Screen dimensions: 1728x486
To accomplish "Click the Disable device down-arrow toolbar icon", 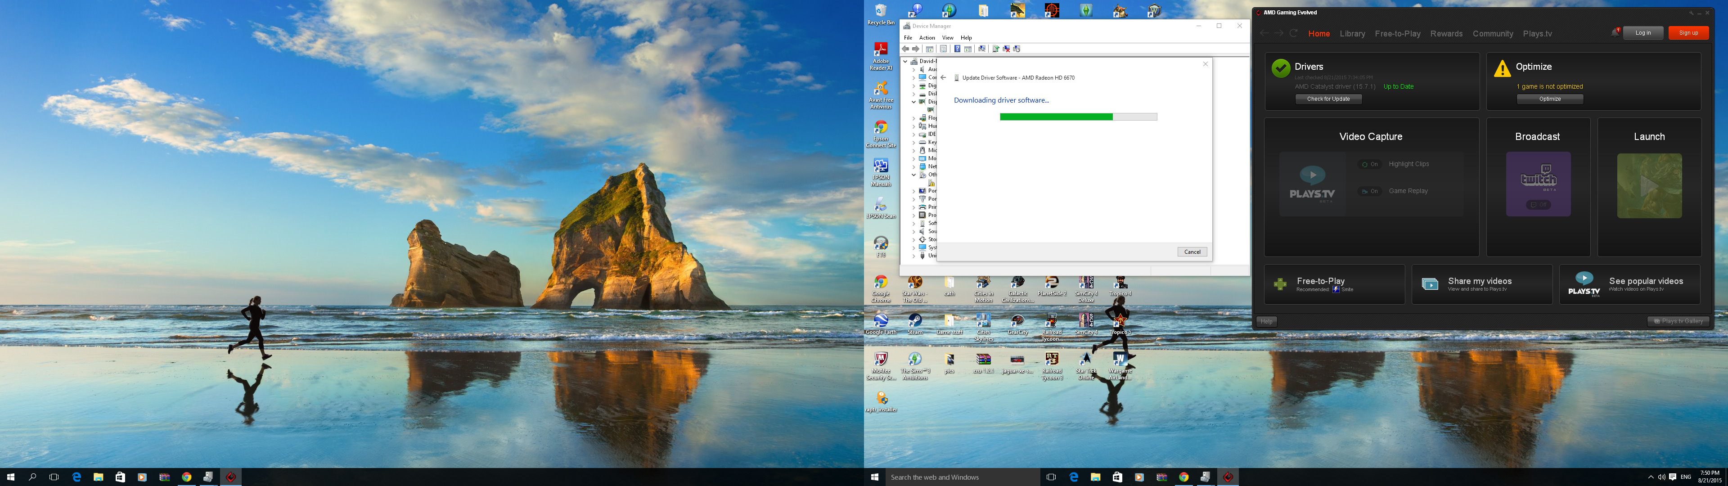I will [1017, 49].
